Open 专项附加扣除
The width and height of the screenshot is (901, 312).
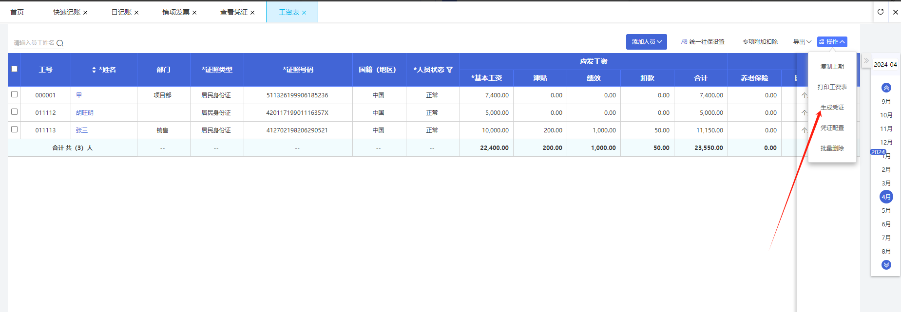point(760,42)
